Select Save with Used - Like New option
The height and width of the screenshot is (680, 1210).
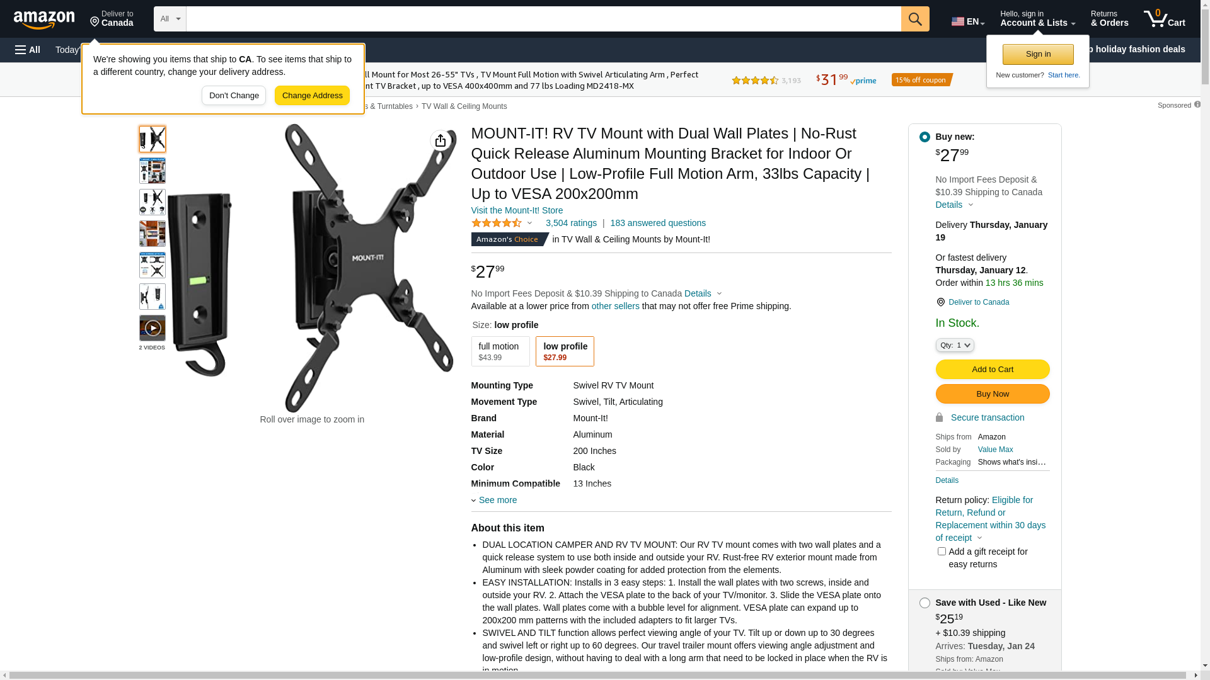pyautogui.click(x=925, y=603)
